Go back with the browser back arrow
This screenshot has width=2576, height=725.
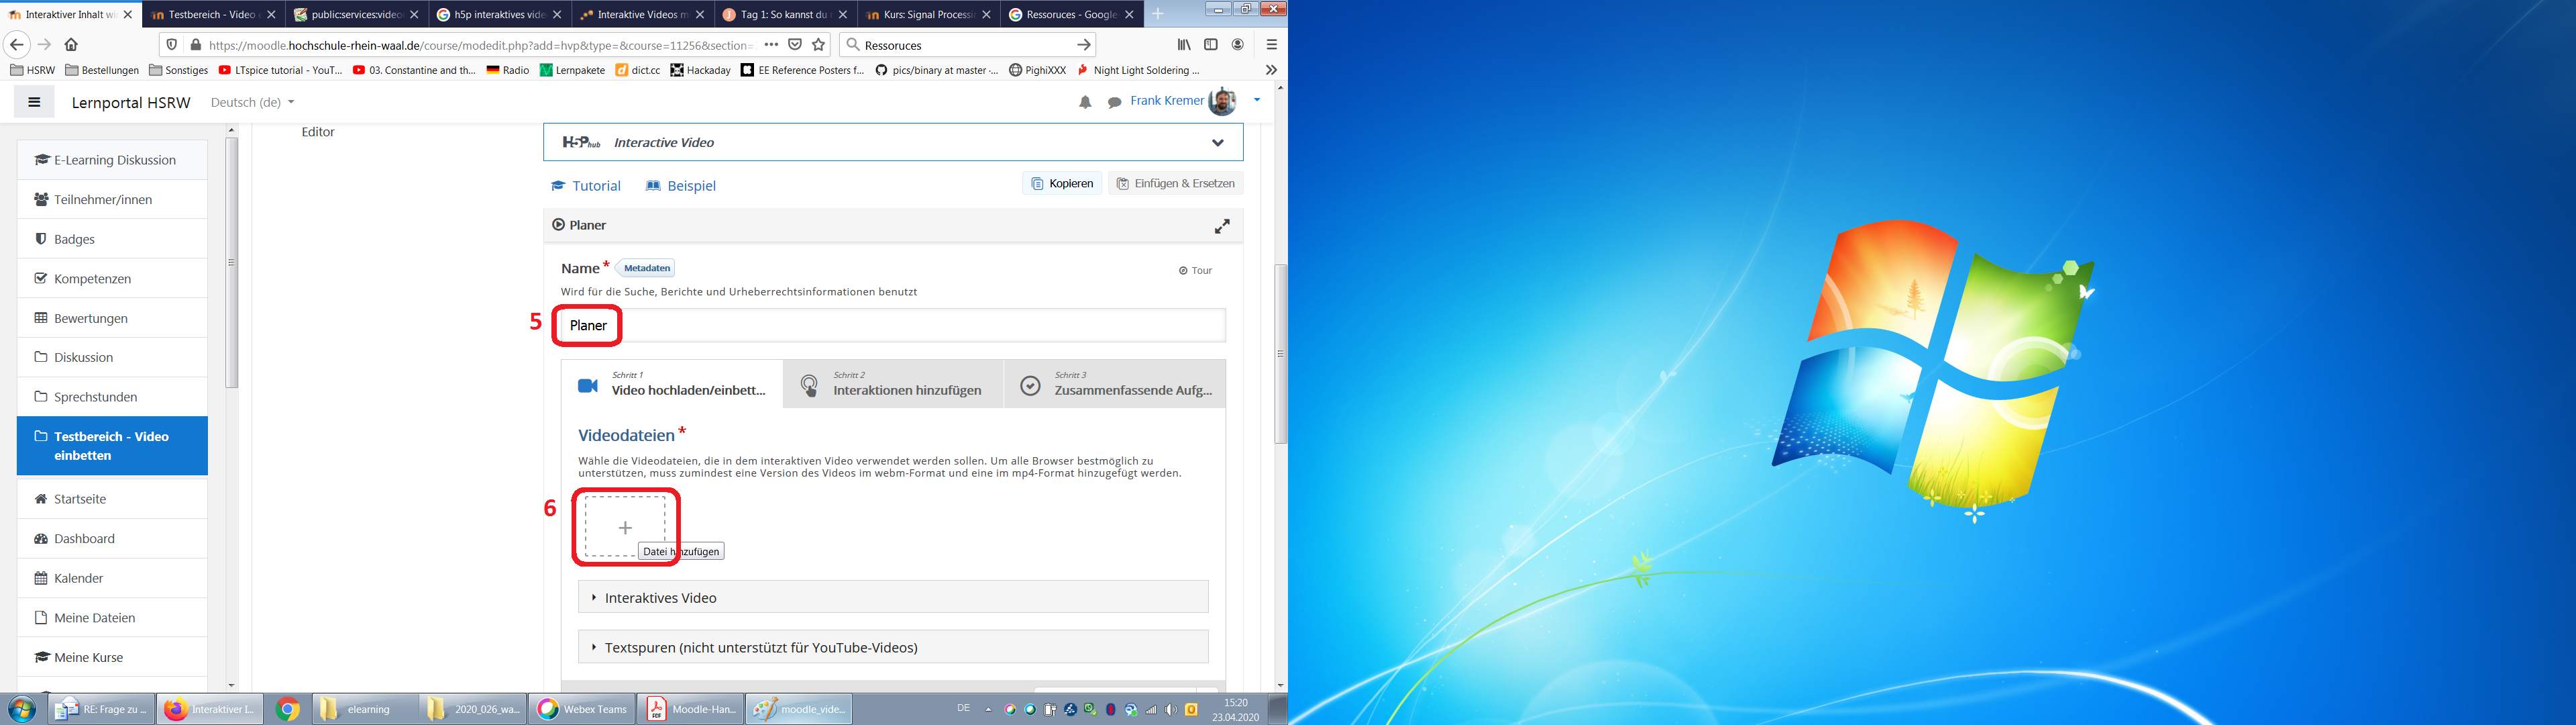(16, 45)
